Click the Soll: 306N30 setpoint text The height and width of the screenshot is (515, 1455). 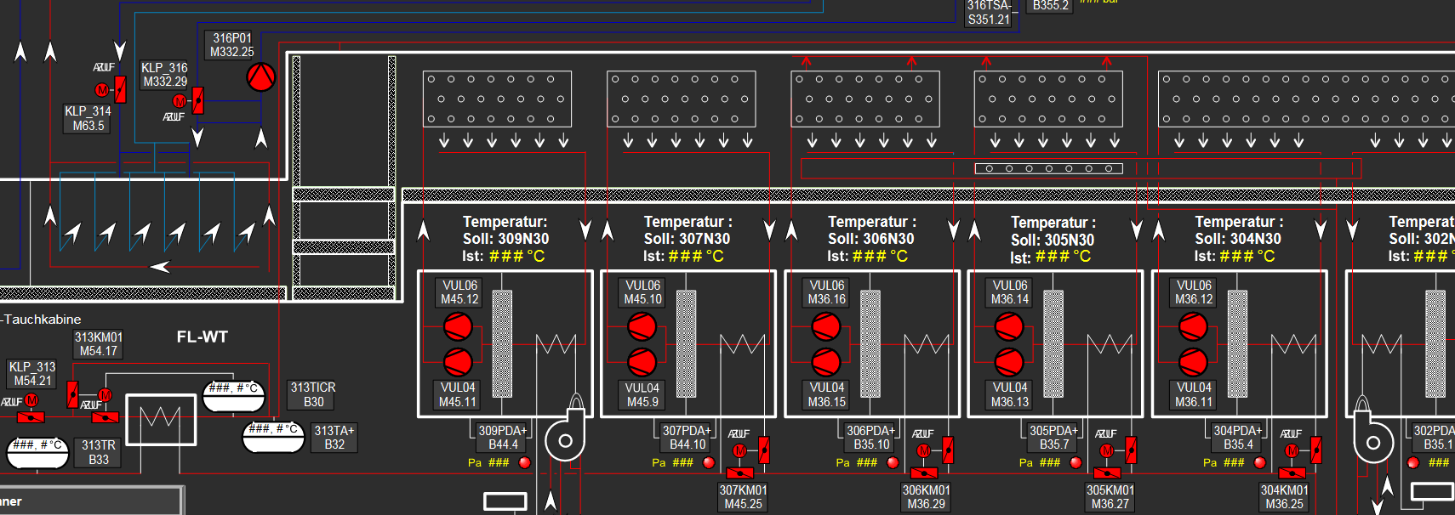point(870,239)
